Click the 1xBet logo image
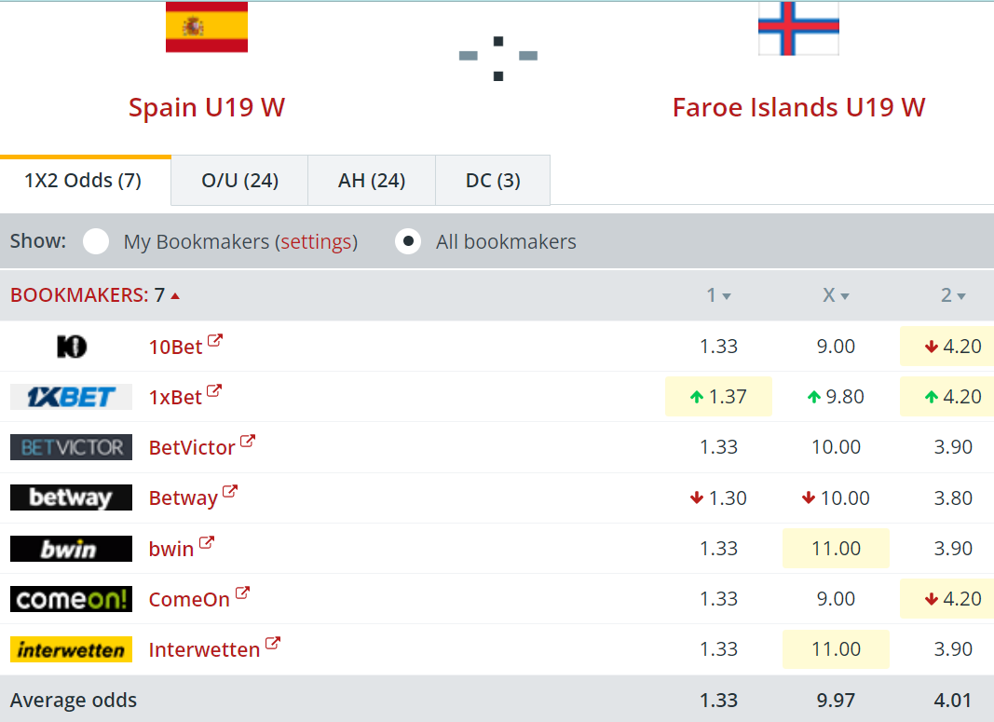The height and width of the screenshot is (722, 994). pyautogui.click(x=71, y=397)
